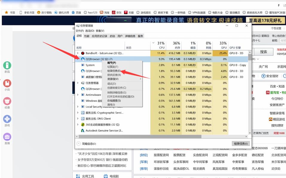Image resolution: width=286 pixels, height=178 pixels.
Task: Expand the 任务管理器 process group
Action: [78, 83]
